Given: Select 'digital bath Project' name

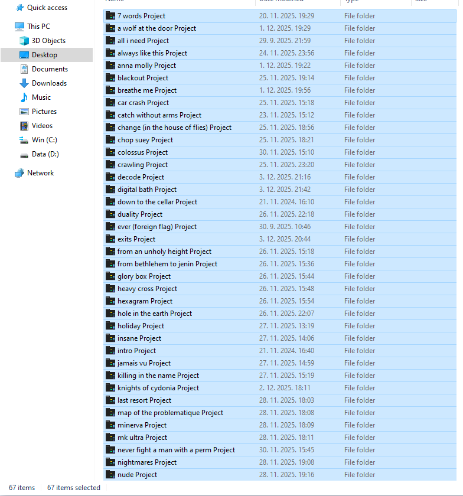Looking at the screenshot, I should pyautogui.click(x=147, y=189).
